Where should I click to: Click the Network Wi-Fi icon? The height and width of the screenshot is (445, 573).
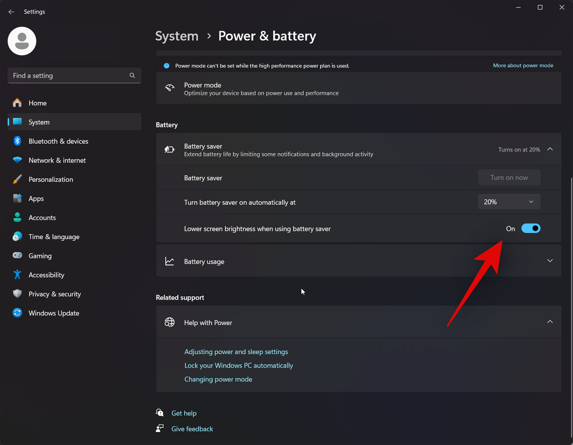(17, 160)
